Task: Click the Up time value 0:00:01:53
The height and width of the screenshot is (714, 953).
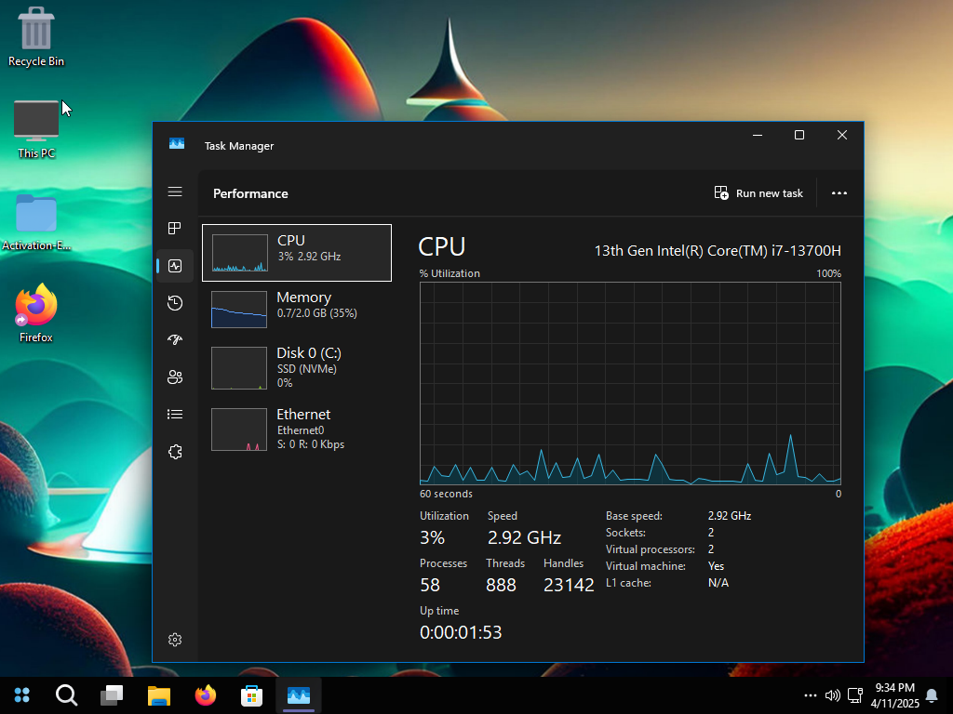Action: coord(461,632)
